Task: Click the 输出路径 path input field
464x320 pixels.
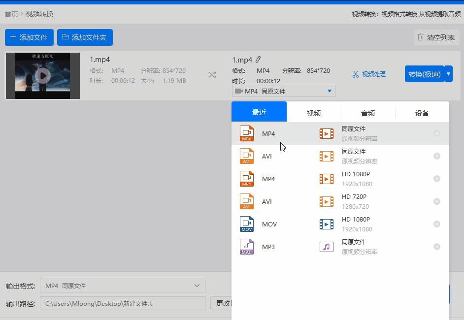Action: click(x=122, y=303)
